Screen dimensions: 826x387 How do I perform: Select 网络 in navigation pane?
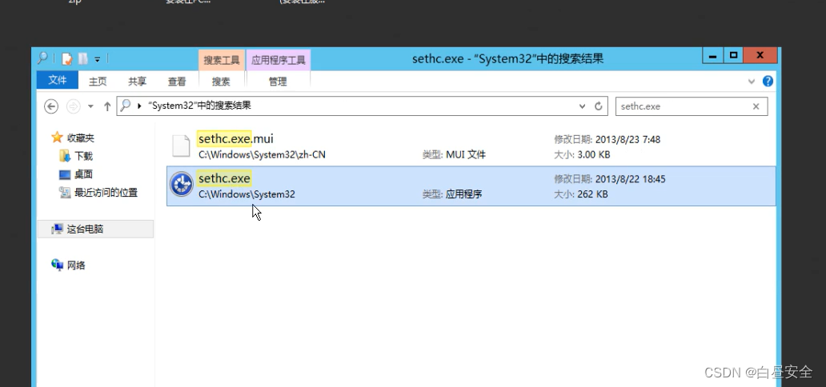[x=75, y=265]
